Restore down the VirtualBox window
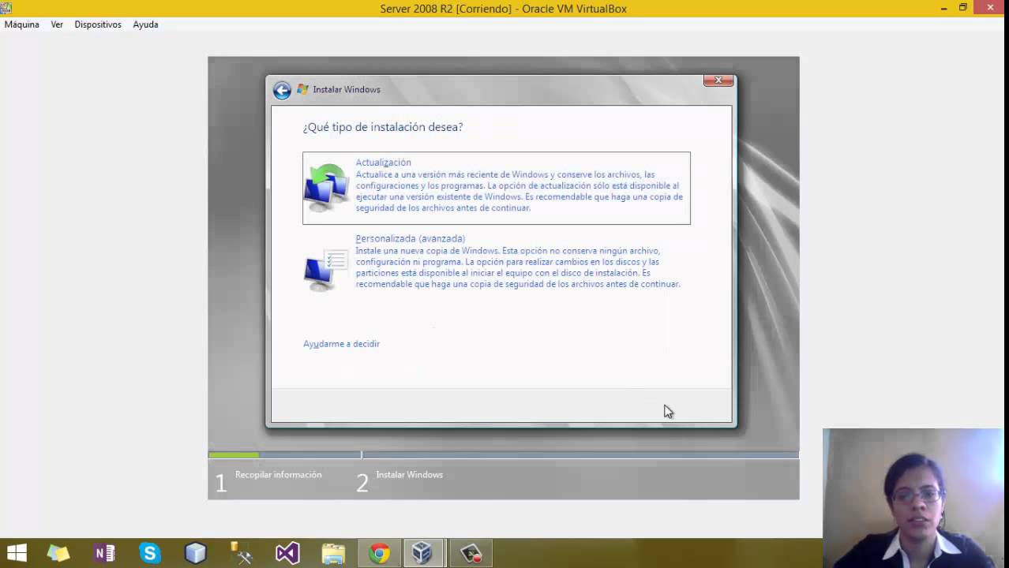The height and width of the screenshot is (568, 1009). coord(963,8)
